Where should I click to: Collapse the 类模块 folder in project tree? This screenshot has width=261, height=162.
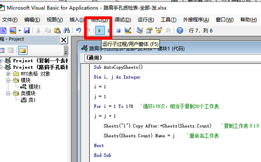[x=8, y=93]
